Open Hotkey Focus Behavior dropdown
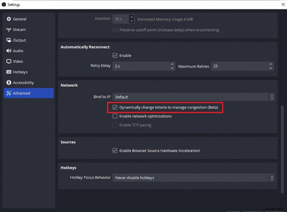This screenshot has height=212, width=287. (193, 178)
